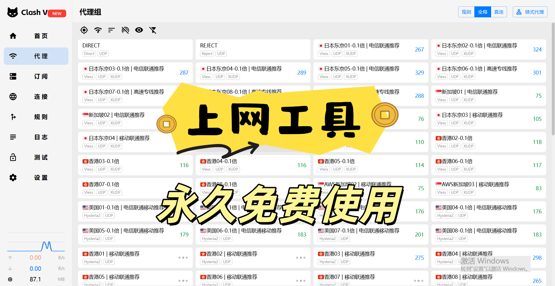Screen dimensions: 555x286
Task: Go to the 规则 rules page
Action: click(36, 117)
